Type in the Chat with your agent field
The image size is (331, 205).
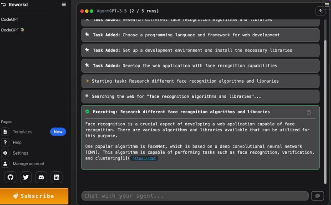point(195,196)
